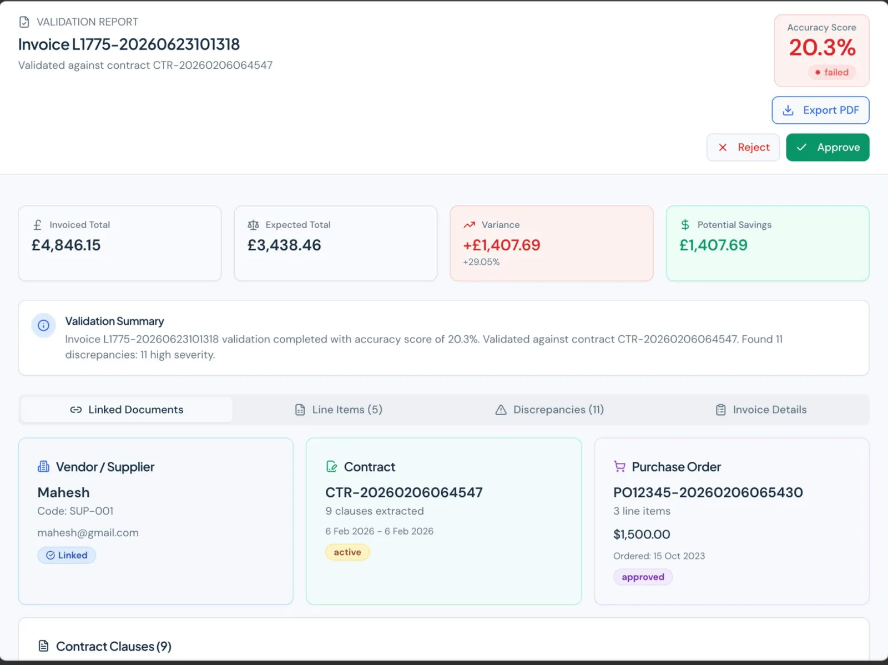Click contract number CTR-20260206064547 in Contract card
This screenshot has height=665, width=888.
pyautogui.click(x=404, y=492)
